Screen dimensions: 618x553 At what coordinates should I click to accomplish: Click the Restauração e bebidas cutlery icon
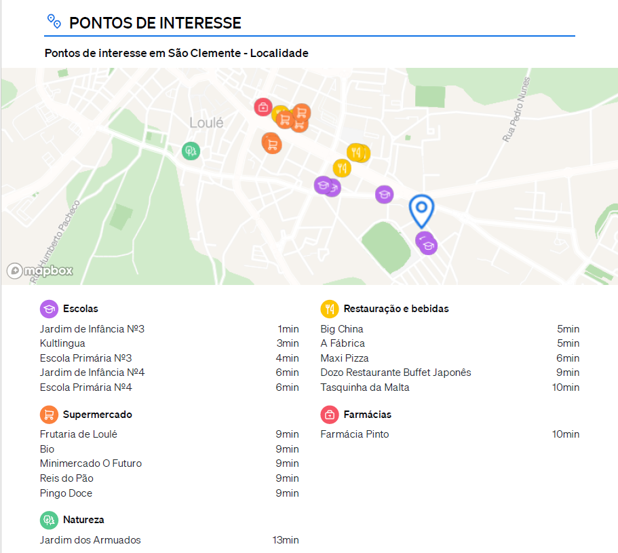tap(329, 309)
